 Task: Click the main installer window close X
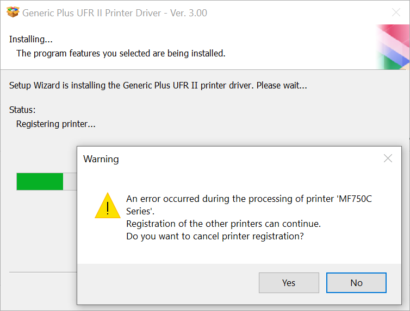[x=396, y=12]
